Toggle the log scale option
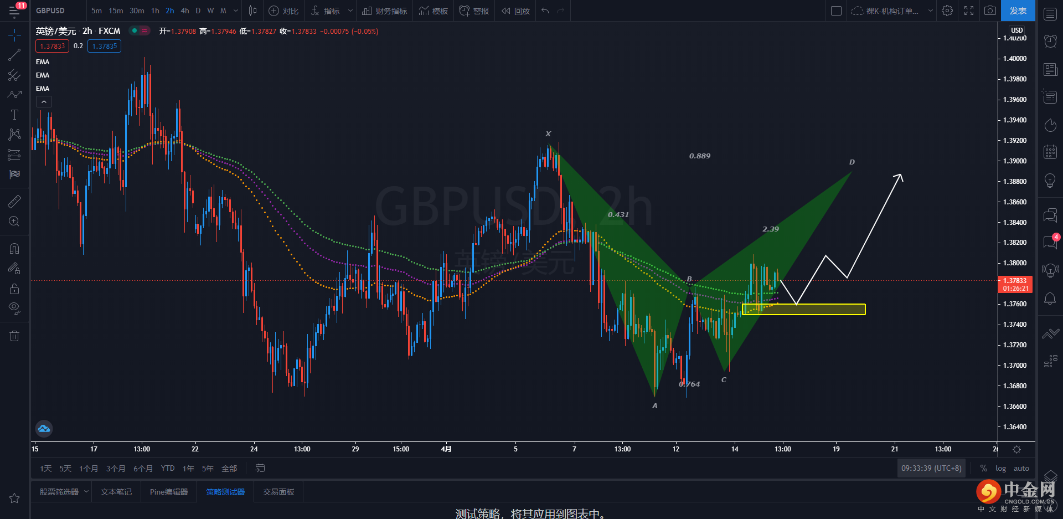This screenshot has height=519, width=1063. 1000,469
